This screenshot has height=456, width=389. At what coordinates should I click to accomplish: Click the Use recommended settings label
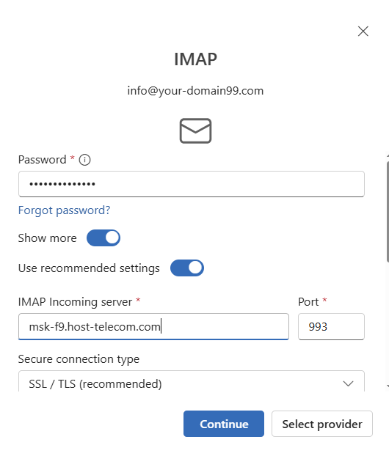[89, 268]
